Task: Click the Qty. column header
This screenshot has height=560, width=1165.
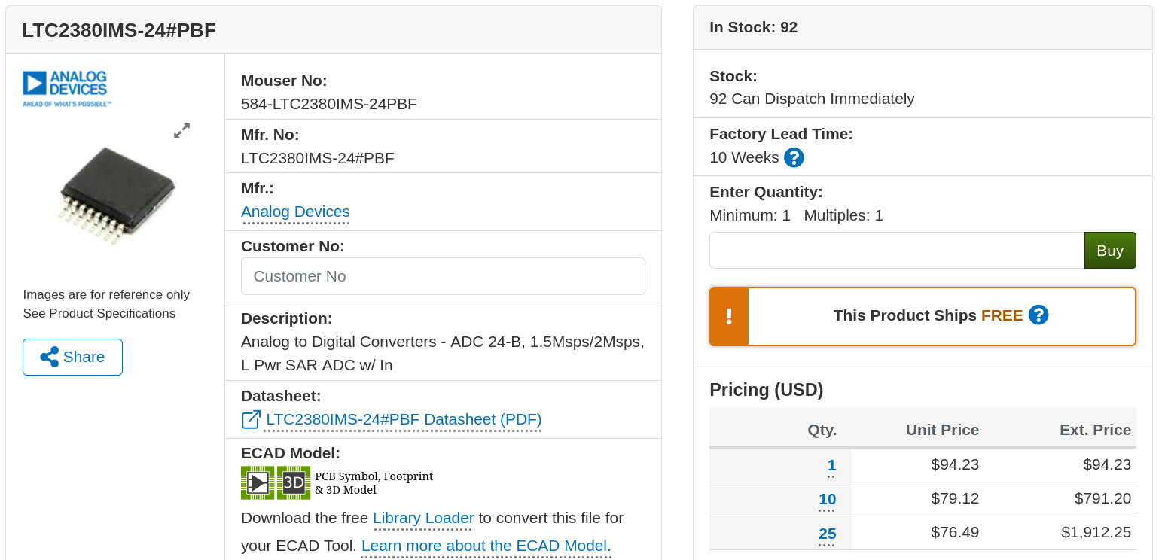Action: click(822, 430)
